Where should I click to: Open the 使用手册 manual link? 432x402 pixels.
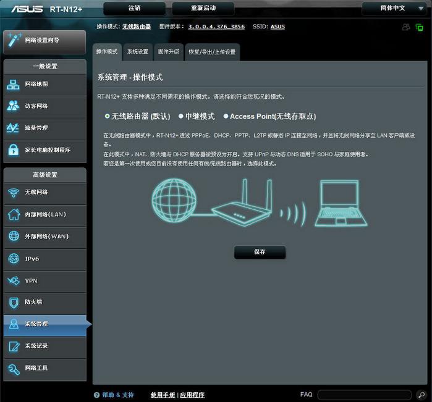163,395
